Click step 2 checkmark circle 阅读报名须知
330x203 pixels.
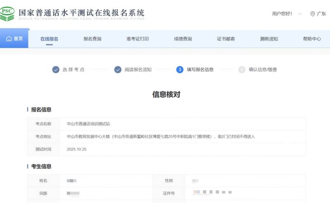click(x=118, y=69)
